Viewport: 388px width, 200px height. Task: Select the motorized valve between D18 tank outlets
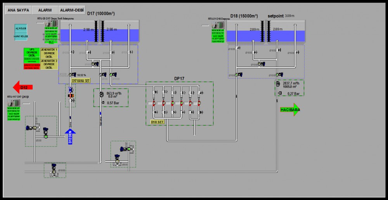click(x=261, y=64)
